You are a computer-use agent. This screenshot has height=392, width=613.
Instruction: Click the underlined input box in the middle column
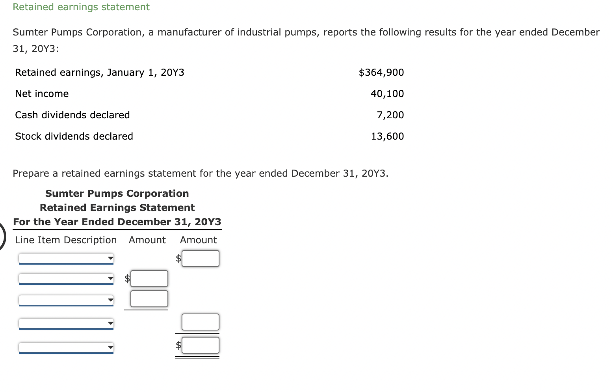click(149, 299)
